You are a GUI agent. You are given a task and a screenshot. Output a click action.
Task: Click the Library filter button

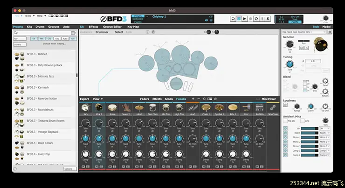[x=20, y=44]
